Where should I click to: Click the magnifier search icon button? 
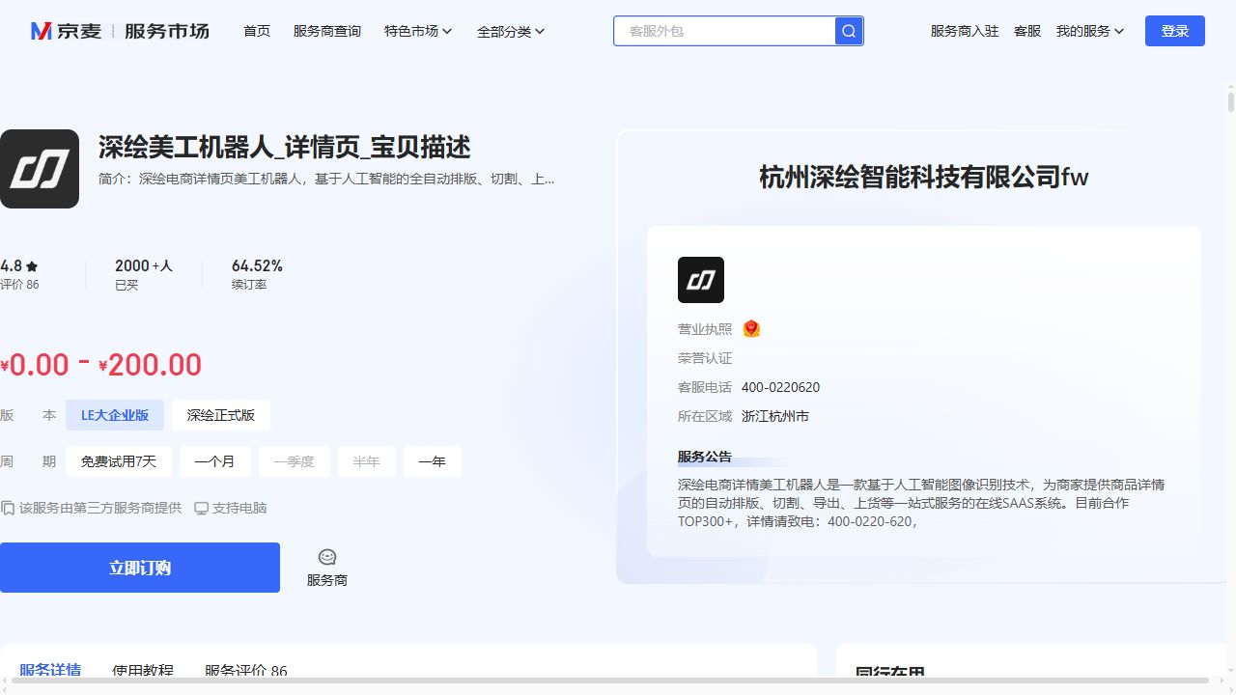[849, 31]
